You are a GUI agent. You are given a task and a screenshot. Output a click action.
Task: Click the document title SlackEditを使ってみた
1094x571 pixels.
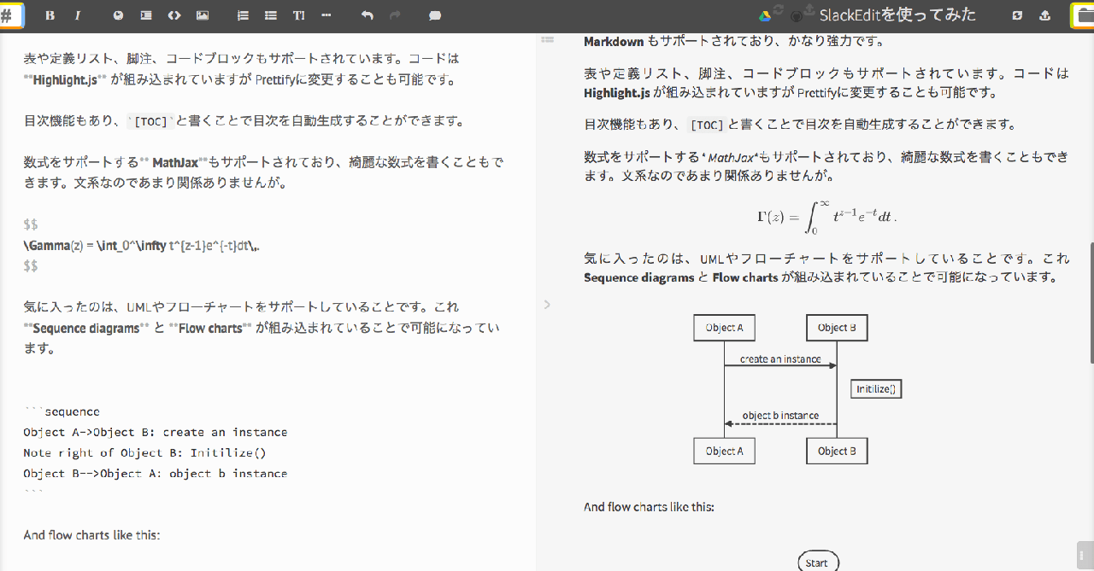(x=897, y=15)
